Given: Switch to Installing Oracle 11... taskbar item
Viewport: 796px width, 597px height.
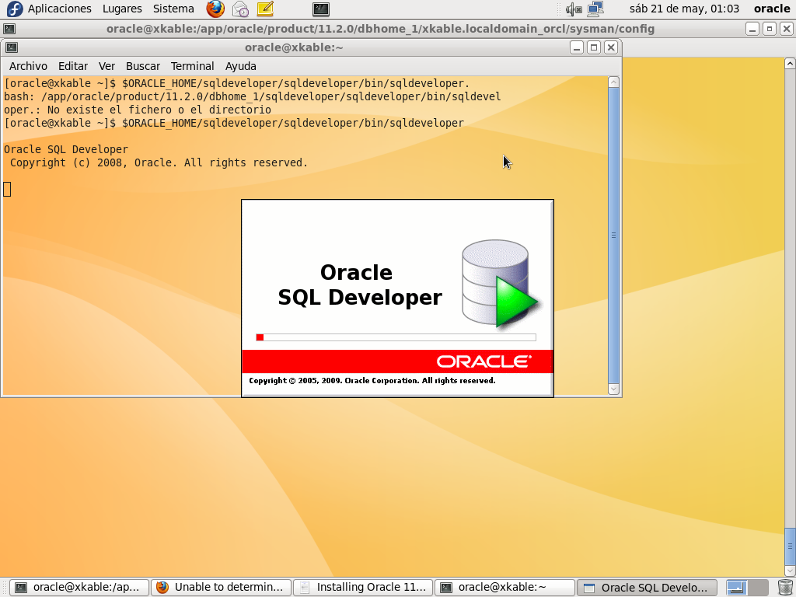Looking at the screenshot, I should click(x=363, y=588).
